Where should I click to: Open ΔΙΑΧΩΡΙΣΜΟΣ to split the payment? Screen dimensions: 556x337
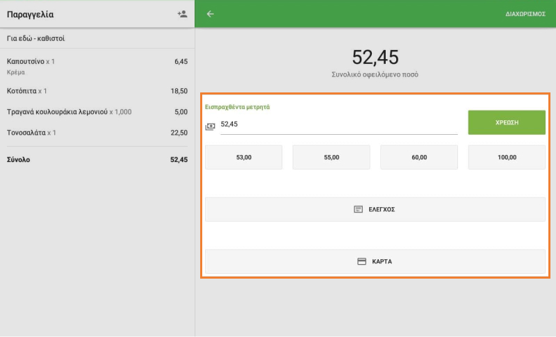click(x=525, y=14)
